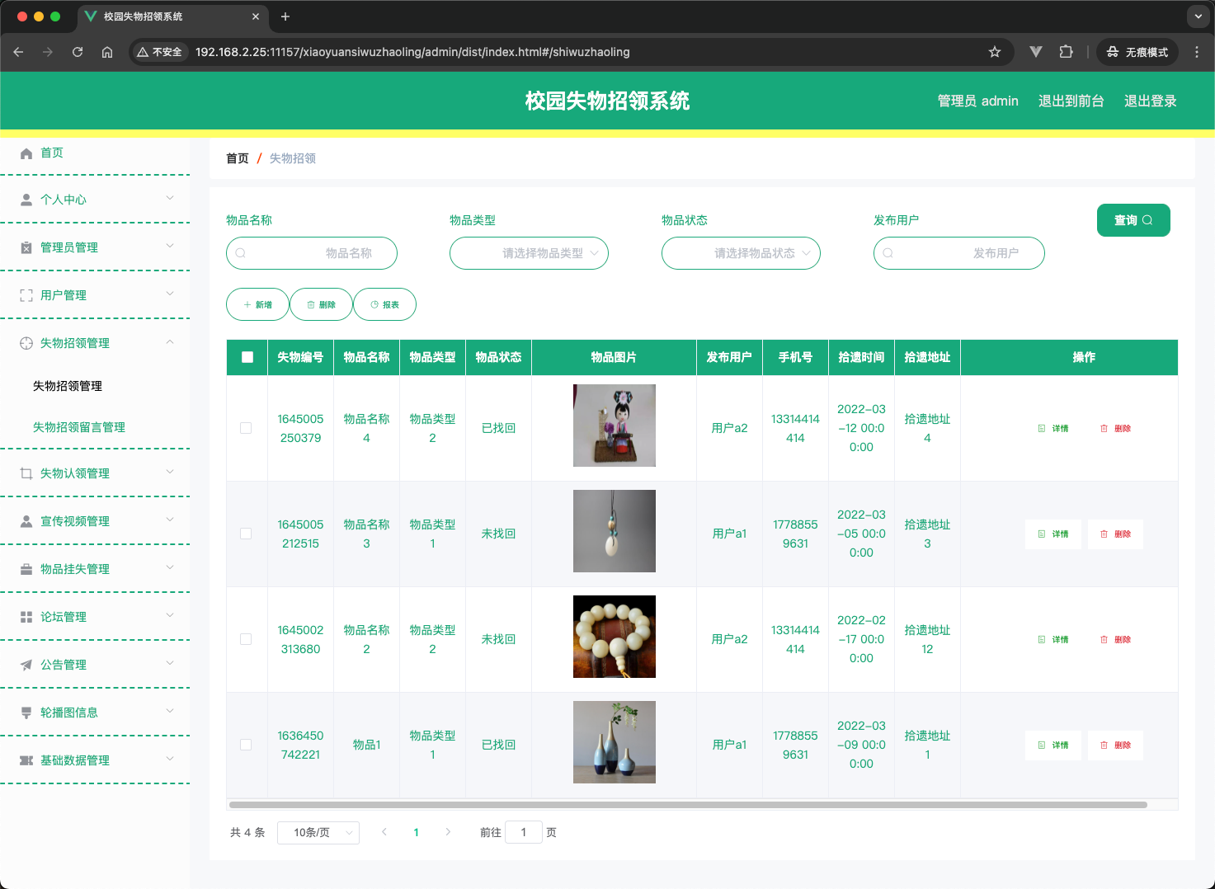Expand the 失物认领管理 menu chevron
This screenshot has height=889, width=1215.
click(170, 472)
